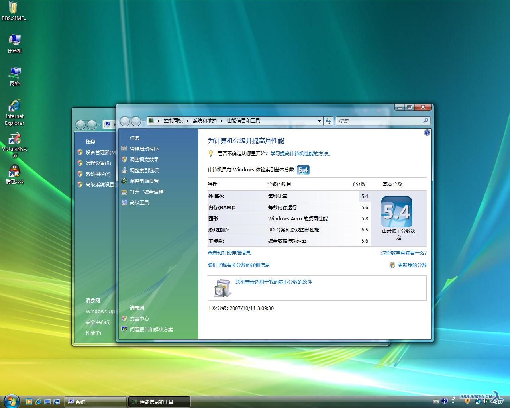Open 系统保护(V) in the System window
510x408 pixels.
pyautogui.click(x=98, y=174)
